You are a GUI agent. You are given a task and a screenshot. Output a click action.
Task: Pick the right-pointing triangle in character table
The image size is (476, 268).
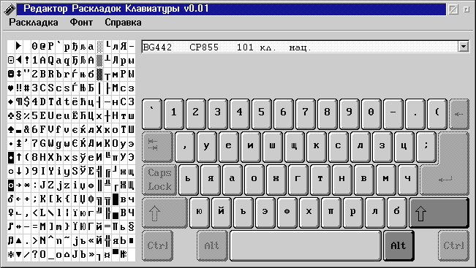pyautogui.click(x=19, y=46)
